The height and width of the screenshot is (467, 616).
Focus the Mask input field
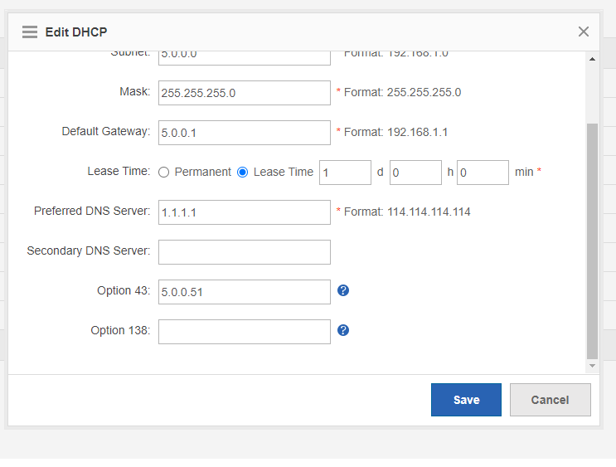245,93
